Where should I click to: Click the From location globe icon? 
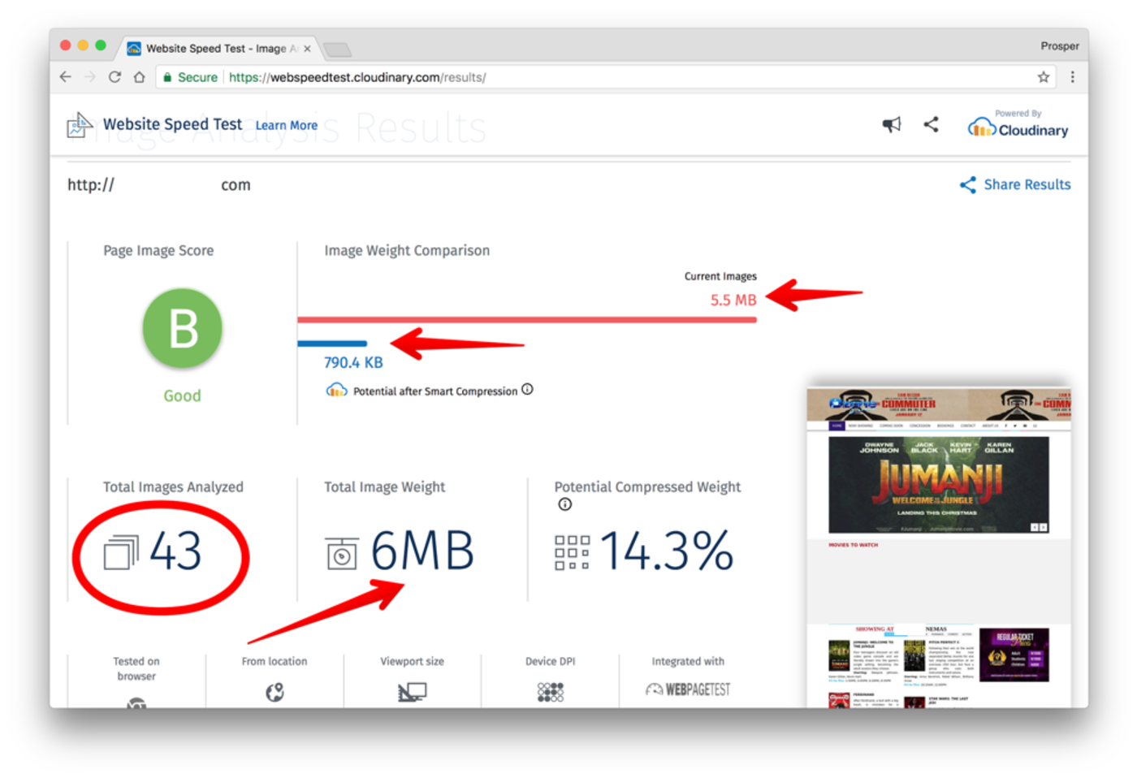coord(275,692)
